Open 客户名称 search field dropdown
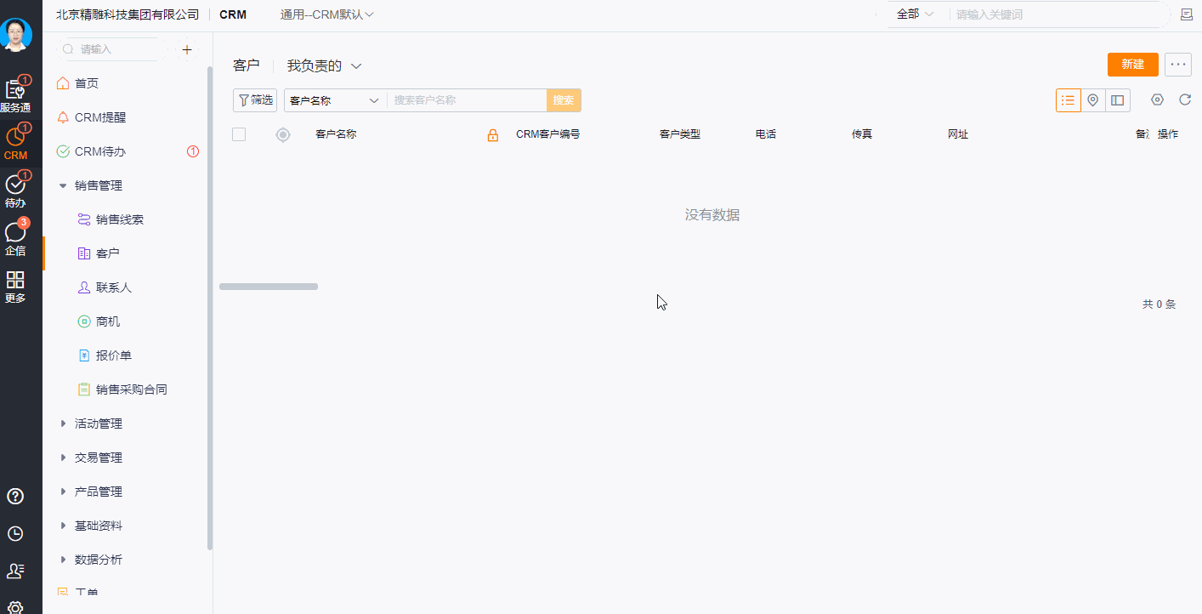The width and height of the screenshot is (1202, 614). coord(335,100)
